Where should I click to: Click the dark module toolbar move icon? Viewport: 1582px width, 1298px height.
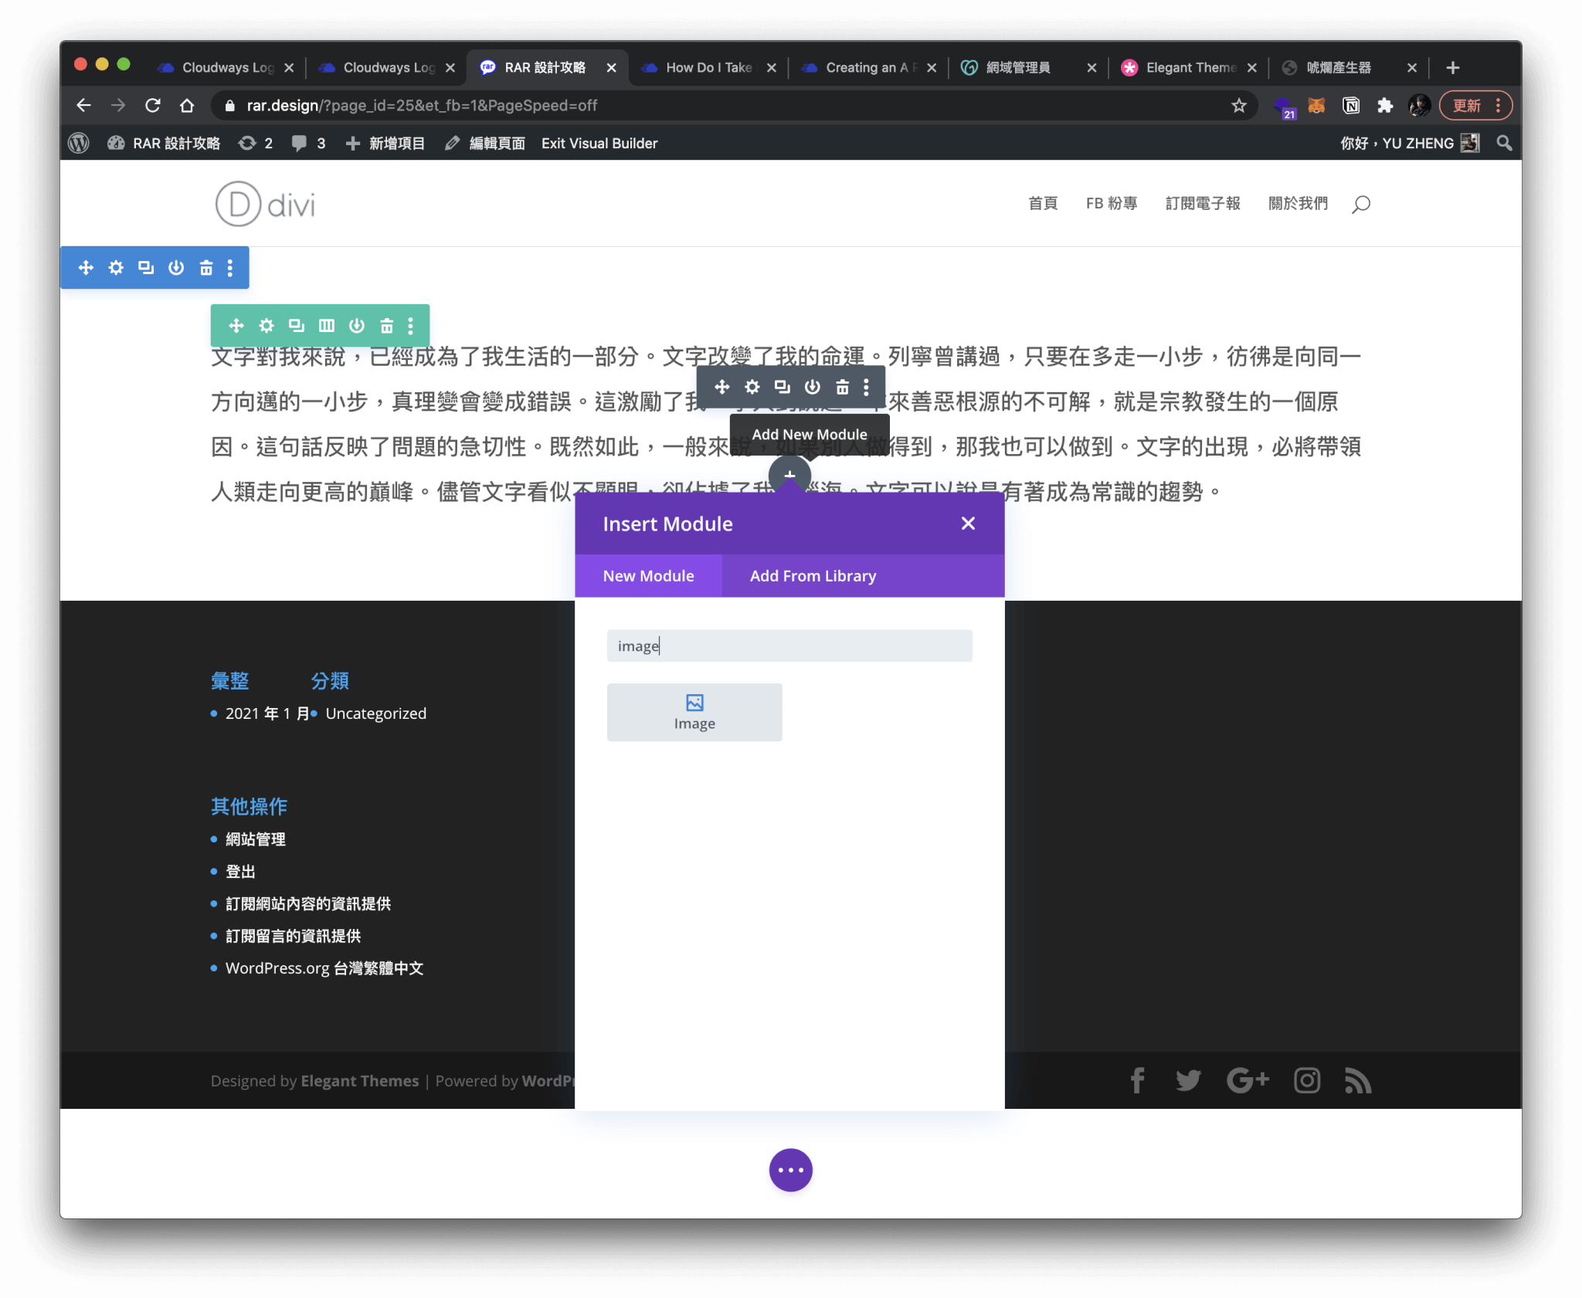tap(721, 386)
